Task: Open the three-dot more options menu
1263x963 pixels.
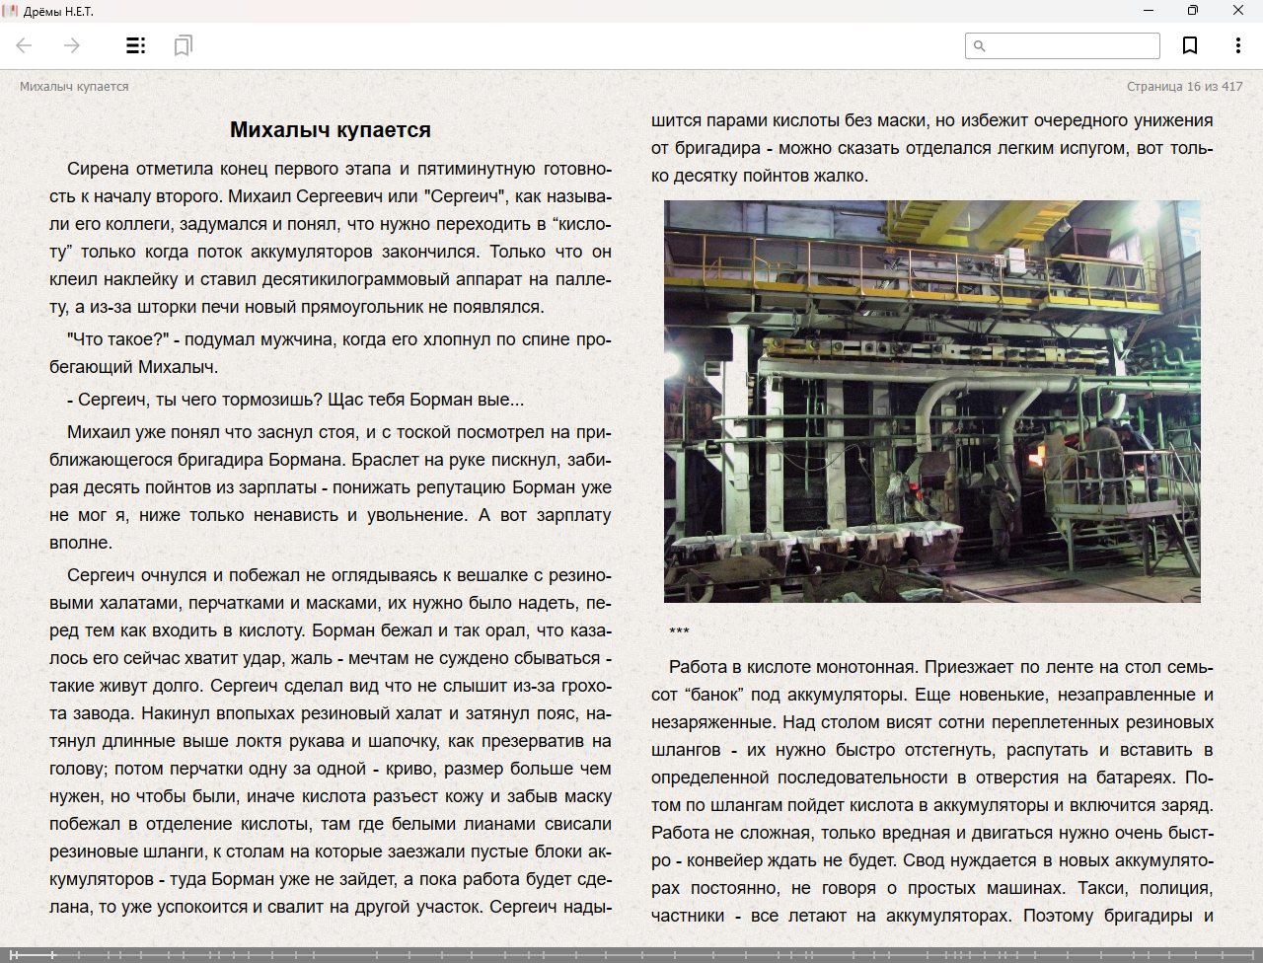Action: [x=1237, y=45]
